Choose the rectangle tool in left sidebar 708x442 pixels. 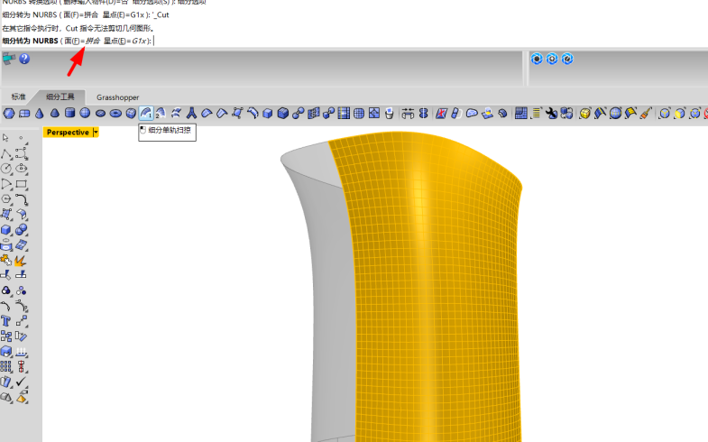coord(22,183)
